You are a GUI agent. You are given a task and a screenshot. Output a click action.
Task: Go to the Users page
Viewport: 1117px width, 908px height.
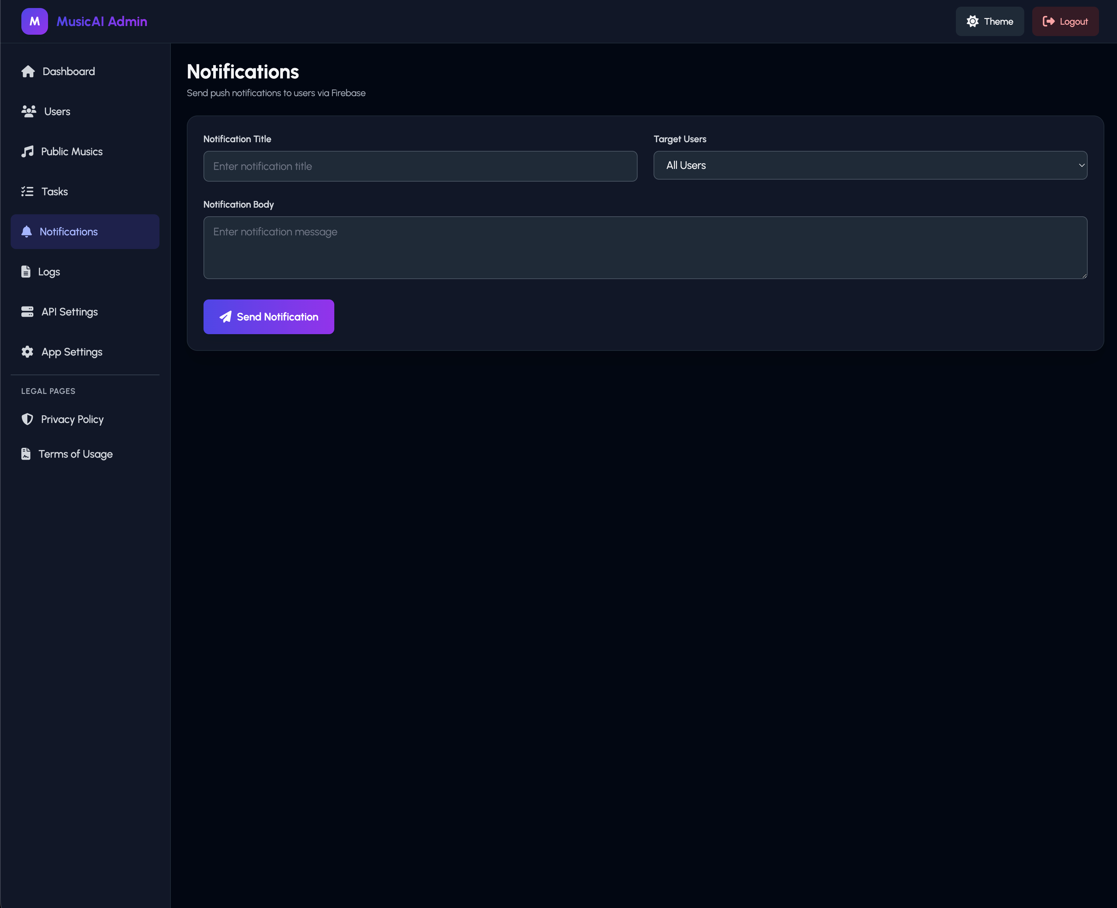point(85,111)
